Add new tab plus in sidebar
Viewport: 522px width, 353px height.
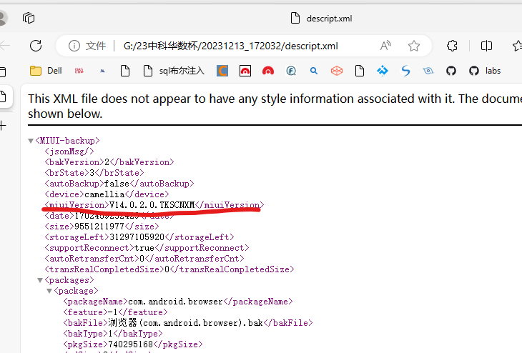coord(3,126)
